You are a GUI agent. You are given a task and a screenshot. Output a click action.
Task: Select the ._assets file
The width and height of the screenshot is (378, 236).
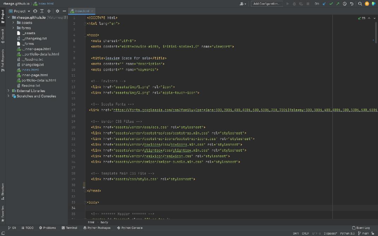(x=26, y=33)
